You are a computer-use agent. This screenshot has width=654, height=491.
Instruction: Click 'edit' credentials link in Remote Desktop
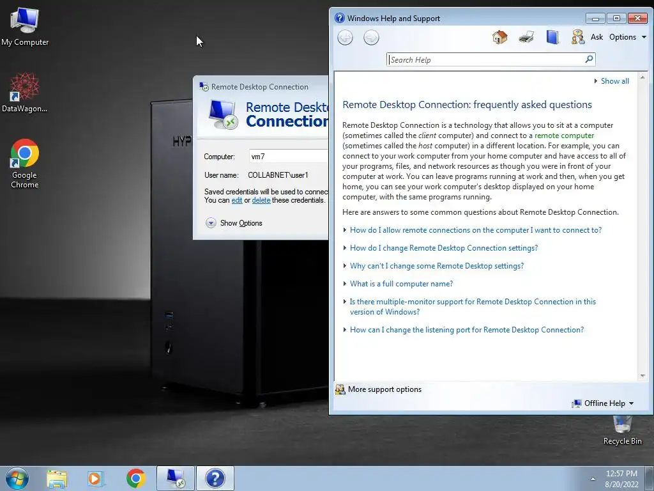[237, 200]
